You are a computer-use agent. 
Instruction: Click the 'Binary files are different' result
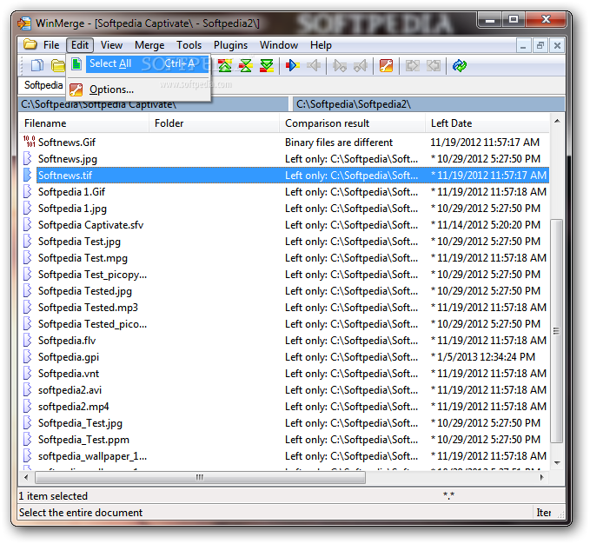click(x=339, y=143)
